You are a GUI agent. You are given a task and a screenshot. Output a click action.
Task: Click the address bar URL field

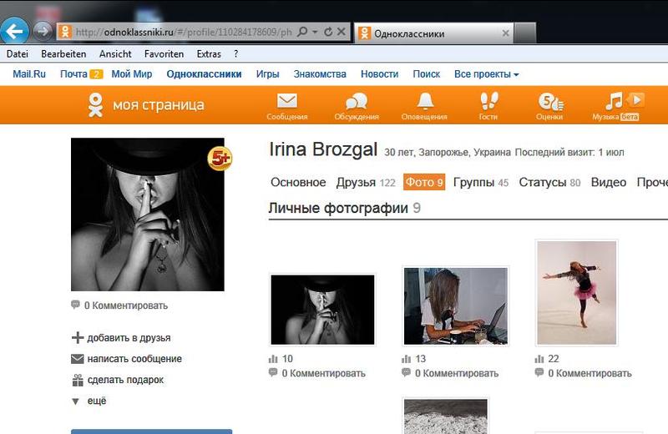coord(183,32)
